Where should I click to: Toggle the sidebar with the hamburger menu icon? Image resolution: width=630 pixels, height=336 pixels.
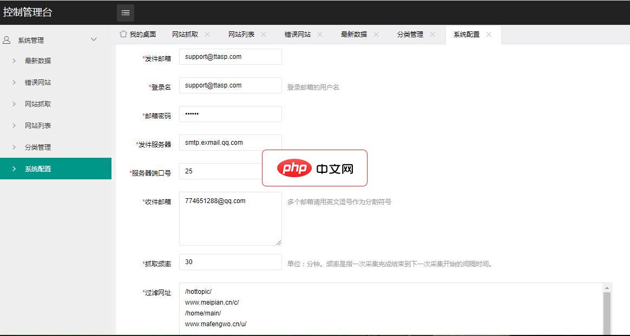click(x=126, y=13)
